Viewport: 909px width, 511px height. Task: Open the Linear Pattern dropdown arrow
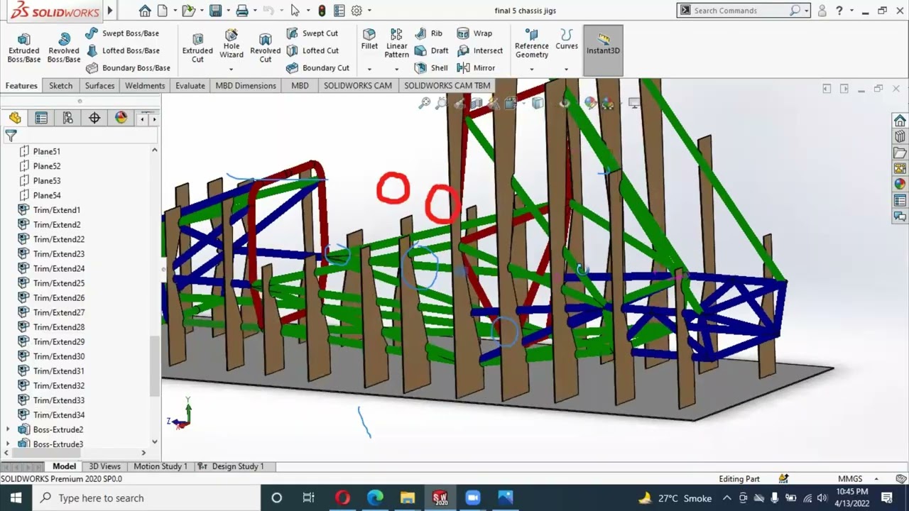tap(396, 69)
